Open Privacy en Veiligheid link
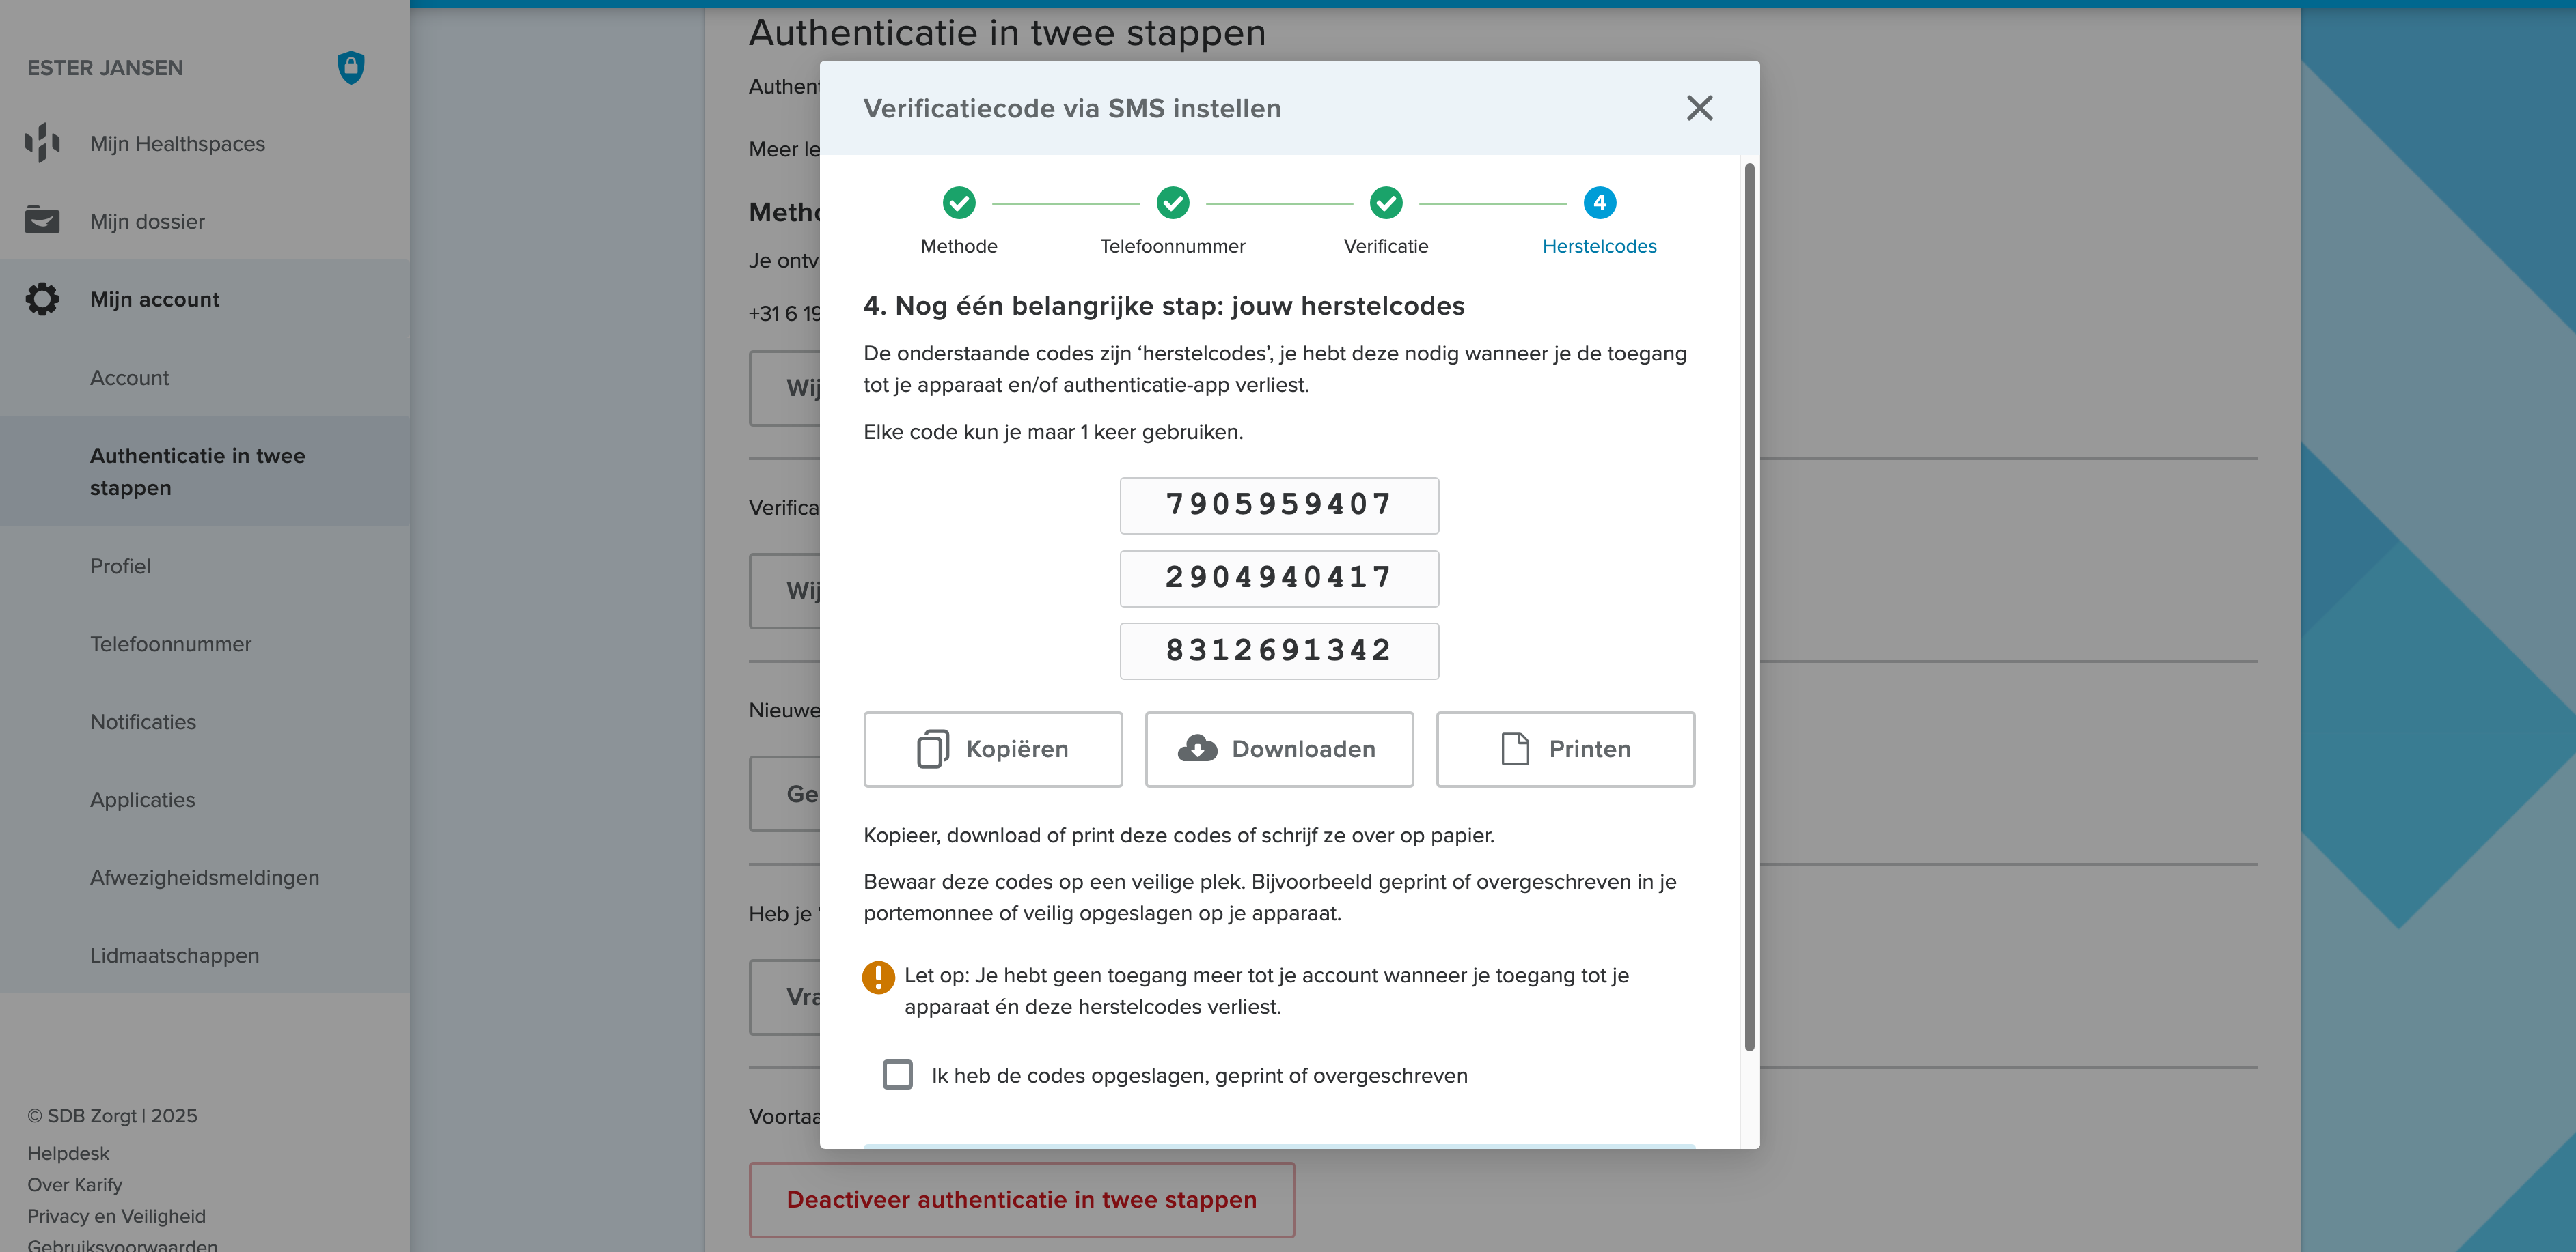Viewport: 2576px width, 1252px height. coord(116,1216)
